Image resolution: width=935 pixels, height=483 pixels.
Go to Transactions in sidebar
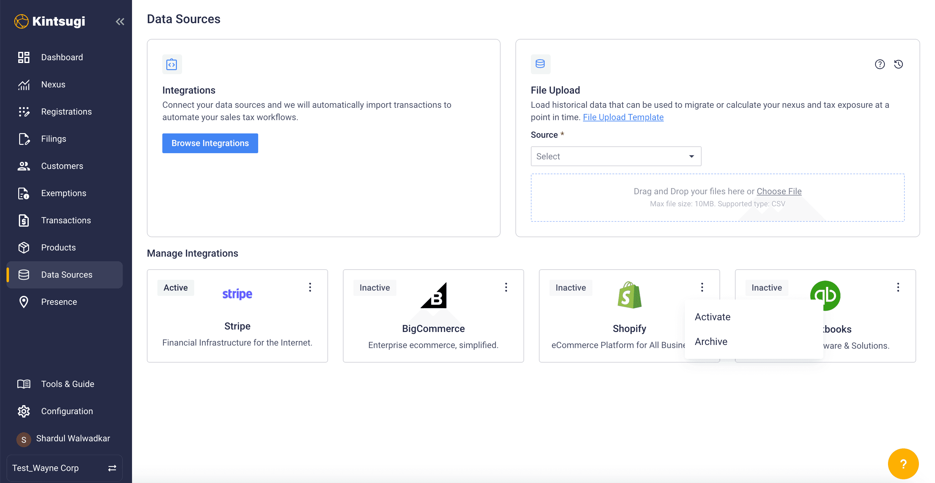[x=66, y=220]
